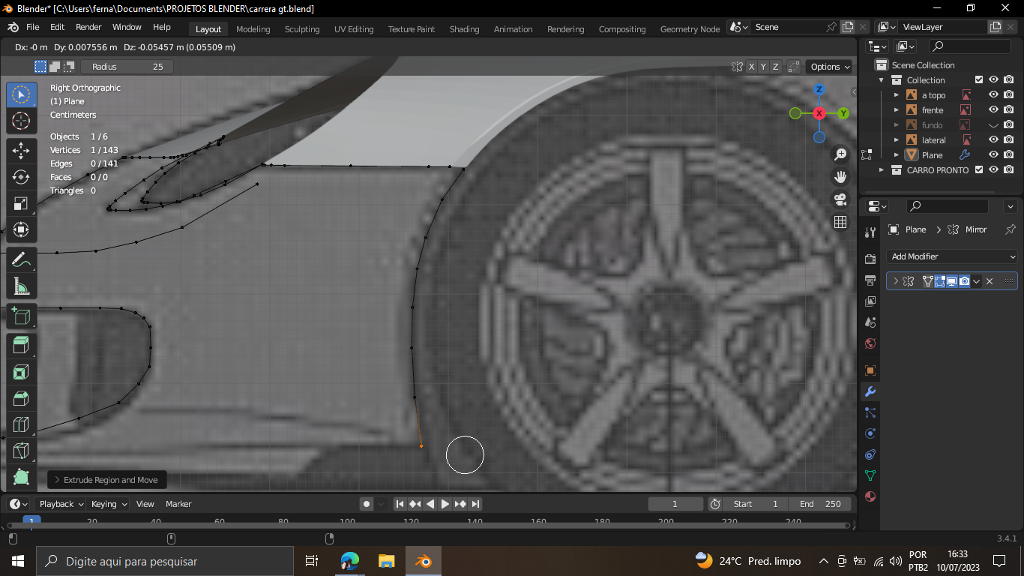Pick the Rotate tool
Screen dimensions: 1024x576
point(21,178)
